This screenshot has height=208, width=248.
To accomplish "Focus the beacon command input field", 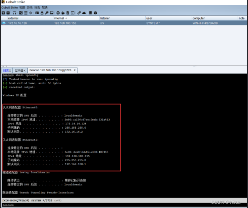I will pos(131,205).
